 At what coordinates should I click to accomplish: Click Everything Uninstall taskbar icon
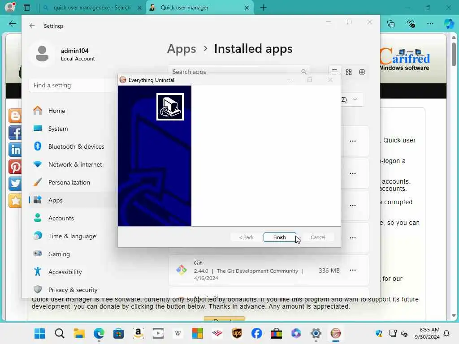tap(335, 333)
